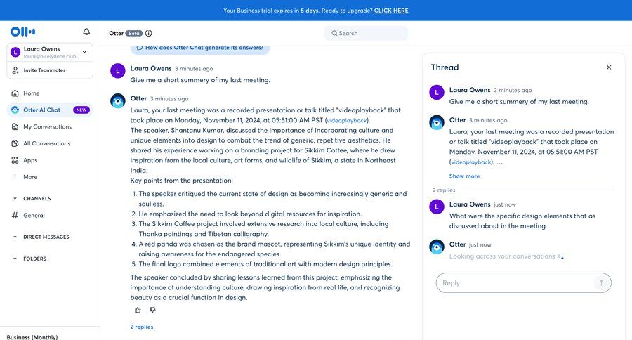Click Laura Owens purple avatar in main chat
632x340 pixels.
click(118, 71)
